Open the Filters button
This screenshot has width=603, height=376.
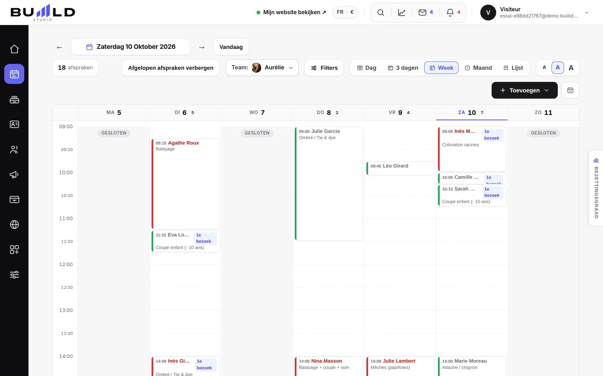coord(324,68)
